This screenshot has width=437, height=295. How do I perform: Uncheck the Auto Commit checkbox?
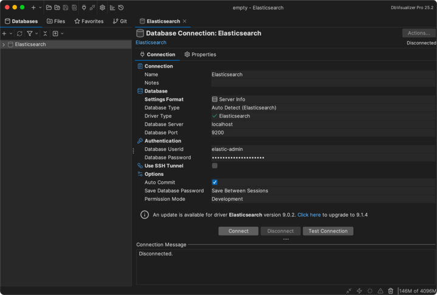click(x=215, y=182)
